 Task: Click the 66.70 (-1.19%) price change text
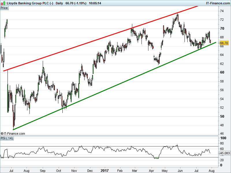tap(76, 3)
